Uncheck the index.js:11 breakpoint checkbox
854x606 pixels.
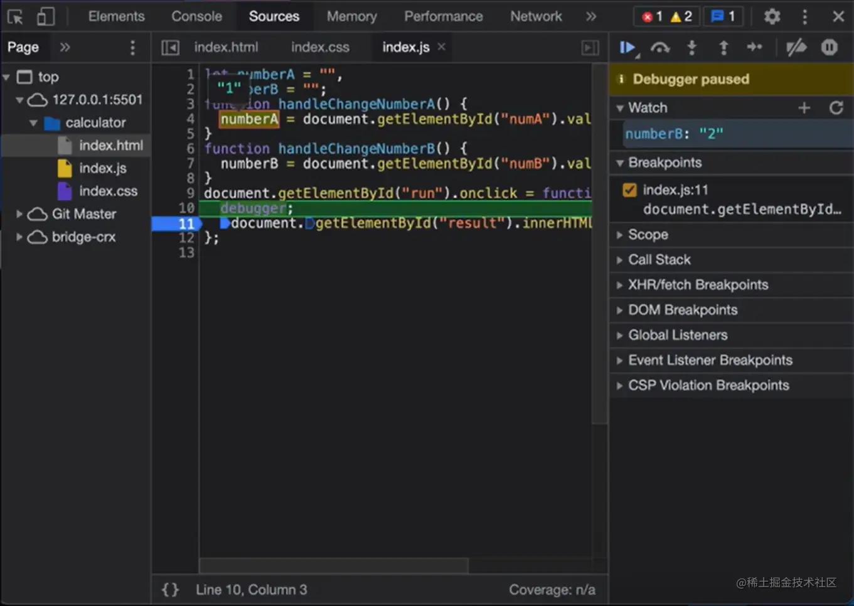tap(629, 190)
